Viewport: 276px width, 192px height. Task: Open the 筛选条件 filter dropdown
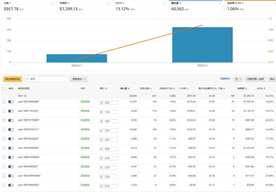(x=79, y=79)
